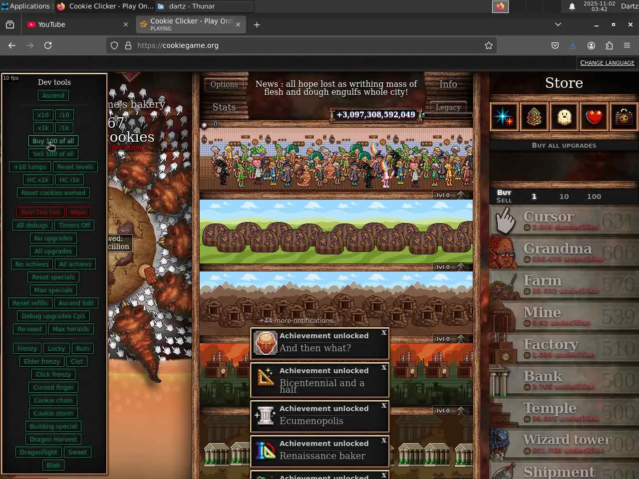Click the prestige progress bar beside Legacy
Image resolution: width=639 pixels, height=479 pixels.
pyautogui.click(x=447, y=115)
